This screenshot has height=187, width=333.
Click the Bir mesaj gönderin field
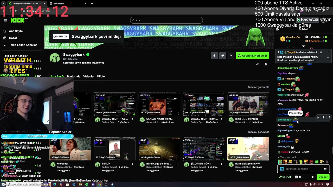[303, 169]
